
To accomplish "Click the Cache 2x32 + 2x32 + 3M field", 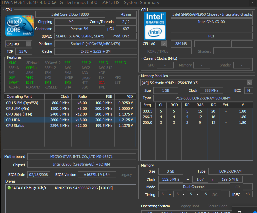I will pos(95,51).
